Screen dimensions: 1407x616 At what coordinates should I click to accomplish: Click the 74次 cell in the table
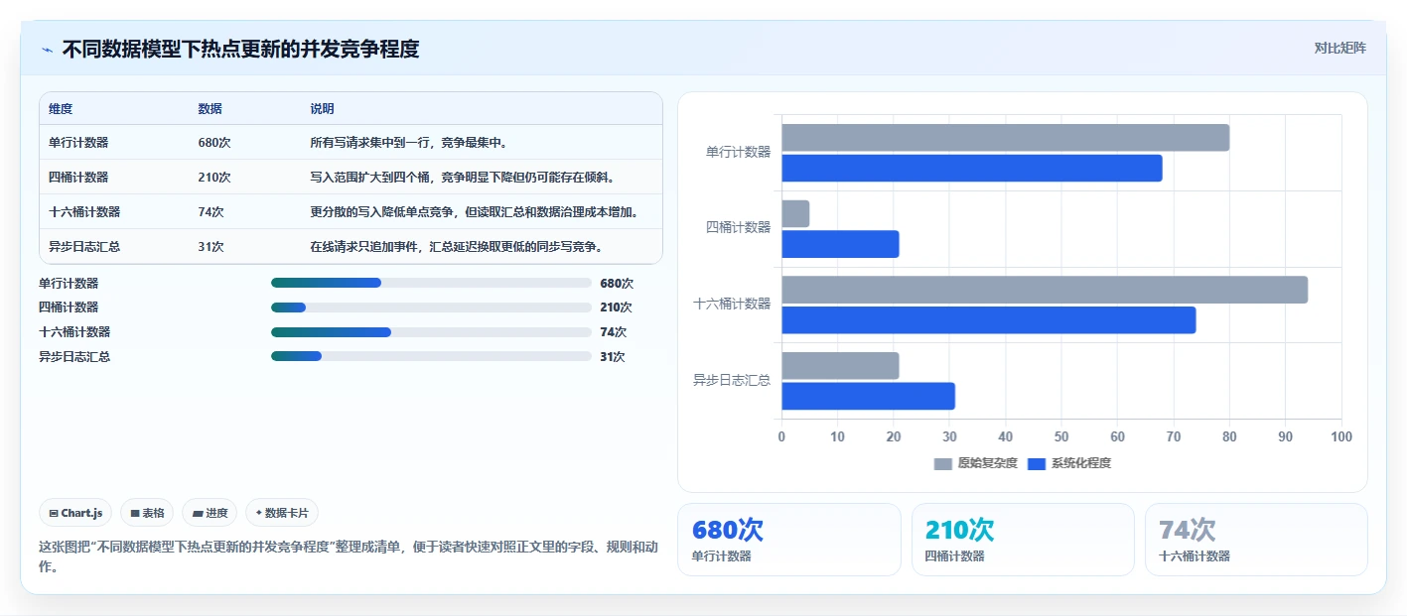pyautogui.click(x=211, y=212)
